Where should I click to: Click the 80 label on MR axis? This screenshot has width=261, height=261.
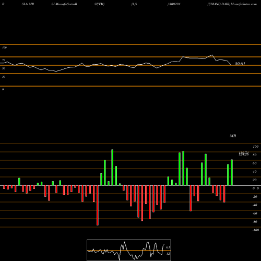255,155
